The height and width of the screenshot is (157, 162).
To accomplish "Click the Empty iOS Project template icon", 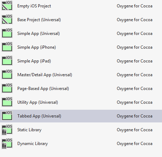I will click(7, 6).
